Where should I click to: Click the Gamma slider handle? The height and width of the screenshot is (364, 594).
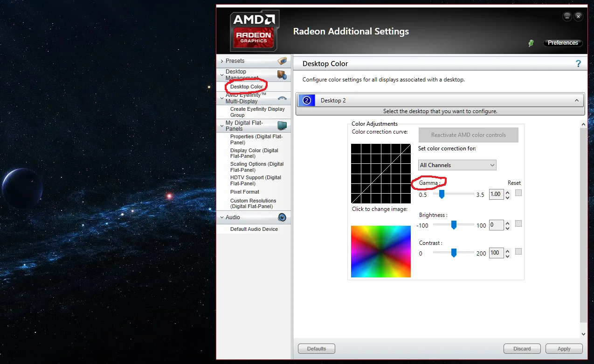point(442,194)
